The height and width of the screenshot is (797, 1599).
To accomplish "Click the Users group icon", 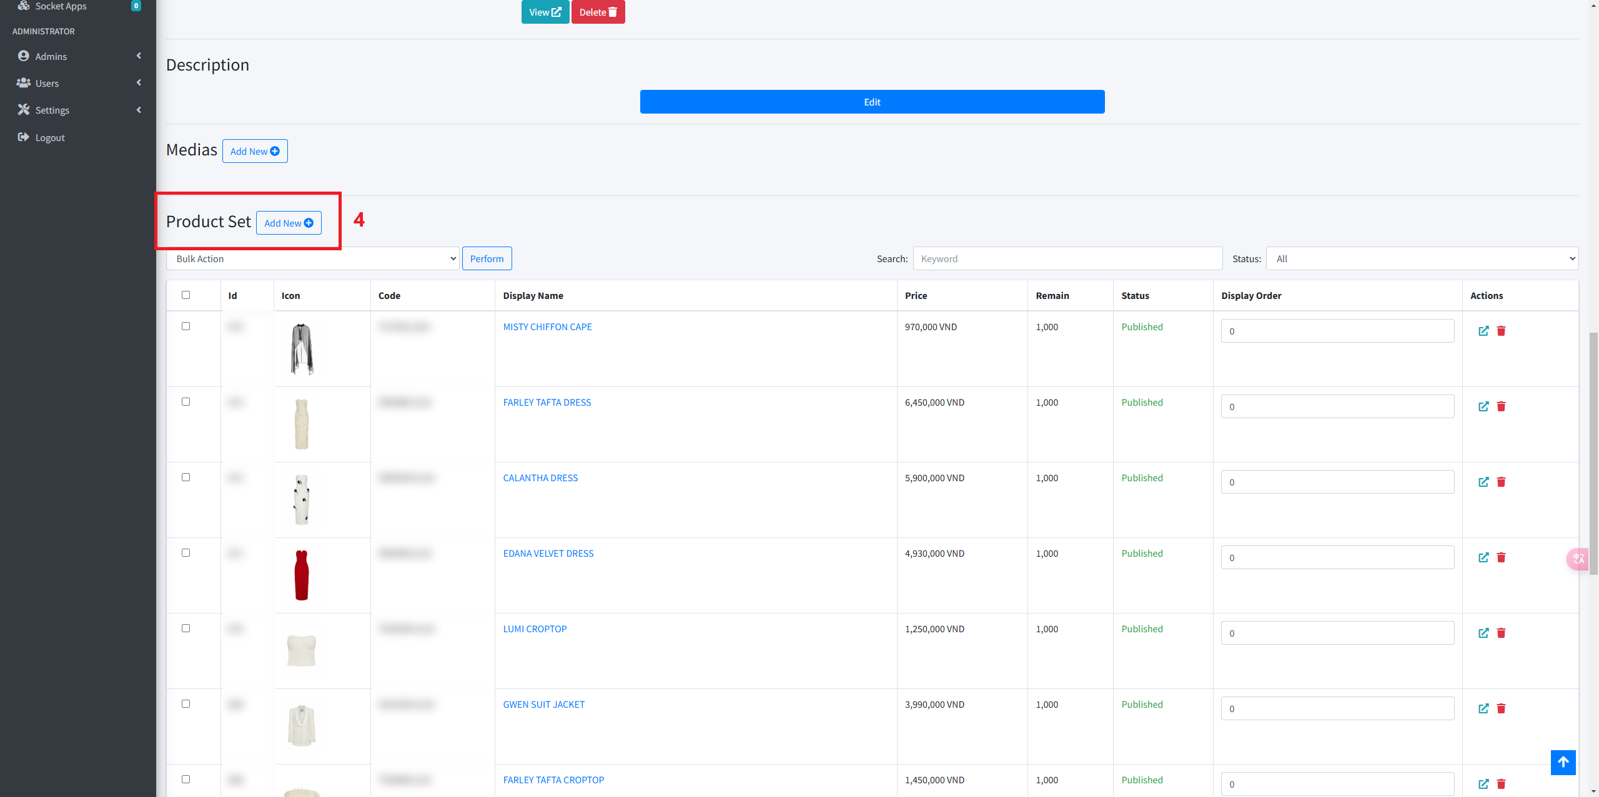I will pyautogui.click(x=24, y=83).
